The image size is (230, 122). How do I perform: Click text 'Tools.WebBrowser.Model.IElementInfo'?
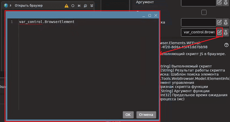[195, 79]
